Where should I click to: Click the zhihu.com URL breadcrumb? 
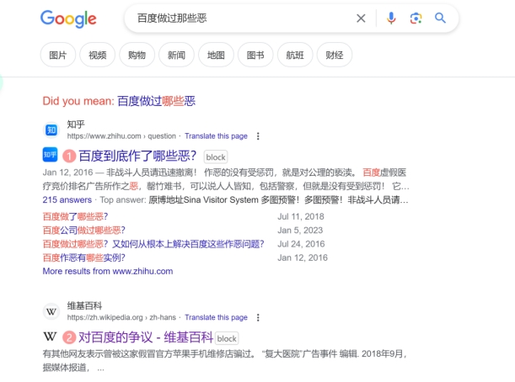pos(121,136)
